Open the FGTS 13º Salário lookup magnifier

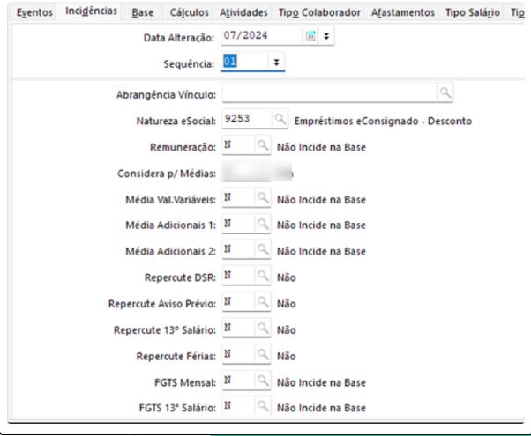point(263,406)
